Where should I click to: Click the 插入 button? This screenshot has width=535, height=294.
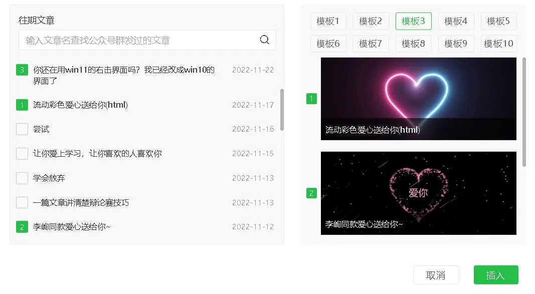tap(496, 275)
